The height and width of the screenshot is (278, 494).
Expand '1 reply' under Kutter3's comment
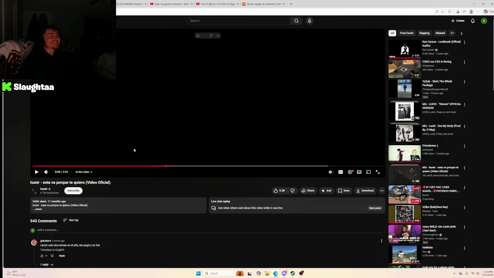(47, 264)
